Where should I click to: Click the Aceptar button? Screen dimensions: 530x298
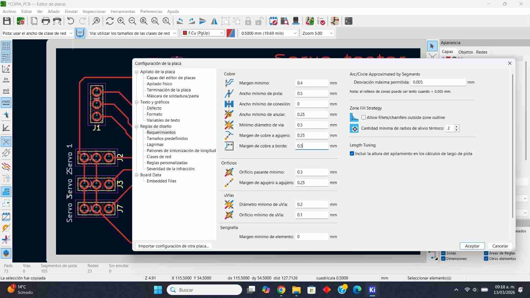[x=472, y=246]
